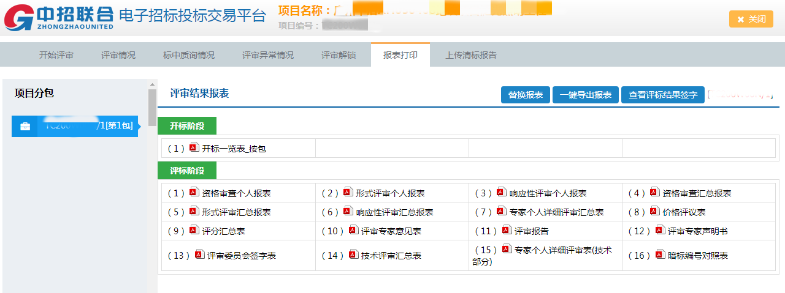
Task: Select the 标中质询情况 tab
Action: pos(189,55)
